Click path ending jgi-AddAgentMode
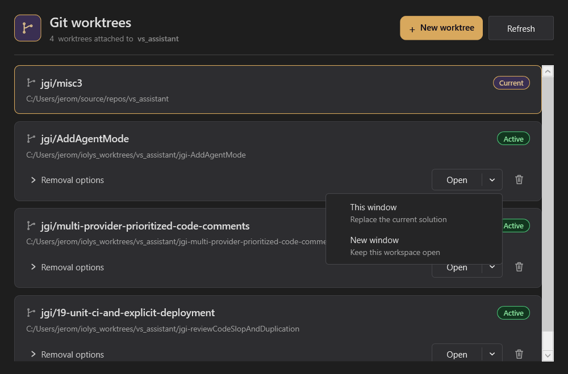Screen dimensions: 568x374 136,155
